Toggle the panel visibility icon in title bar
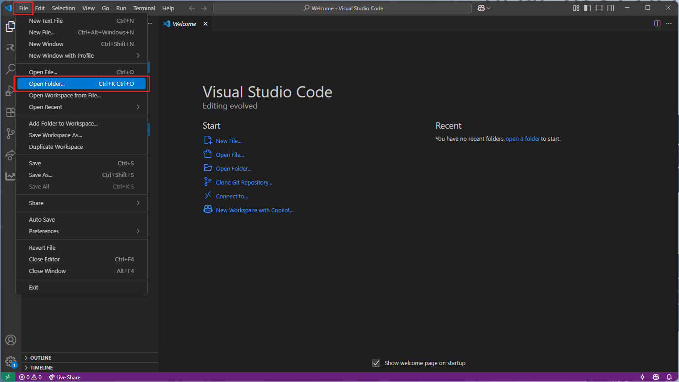 (599, 8)
